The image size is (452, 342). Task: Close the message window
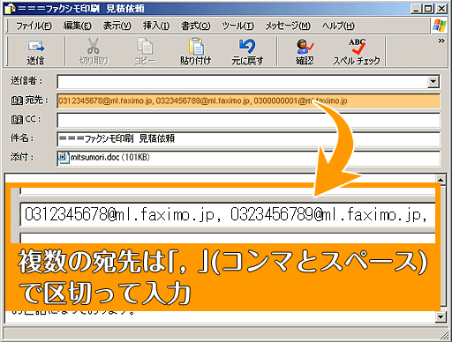[441, 9]
